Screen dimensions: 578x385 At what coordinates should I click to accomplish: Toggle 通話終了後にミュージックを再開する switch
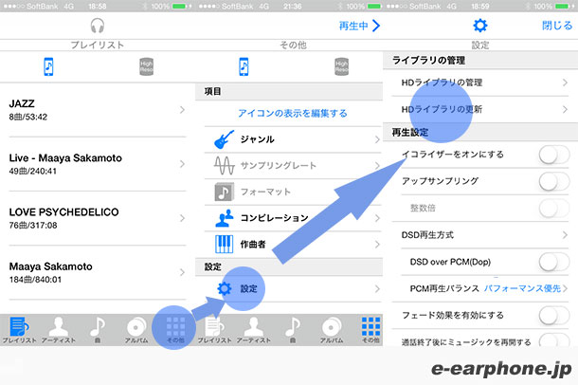(x=554, y=340)
